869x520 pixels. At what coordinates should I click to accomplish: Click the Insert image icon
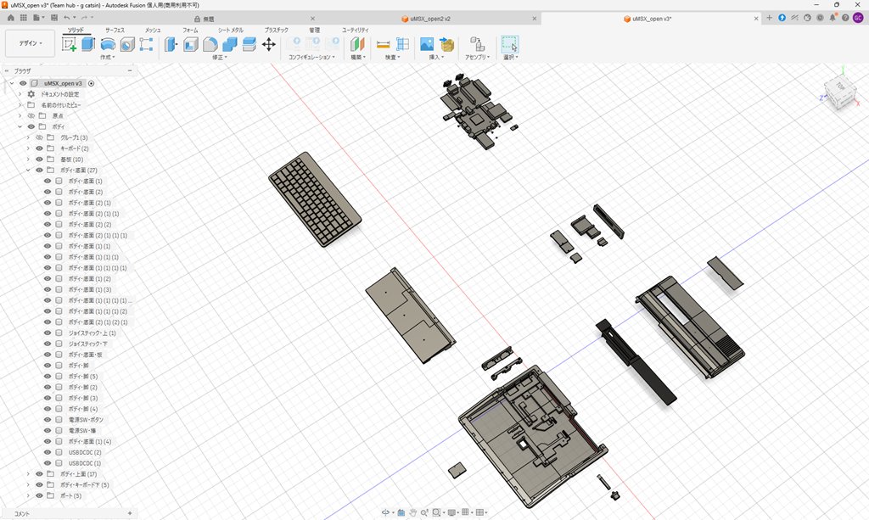tap(427, 44)
